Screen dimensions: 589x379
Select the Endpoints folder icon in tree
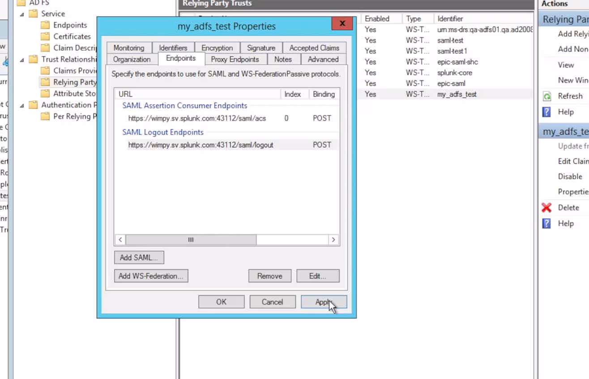click(x=45, y=25)
